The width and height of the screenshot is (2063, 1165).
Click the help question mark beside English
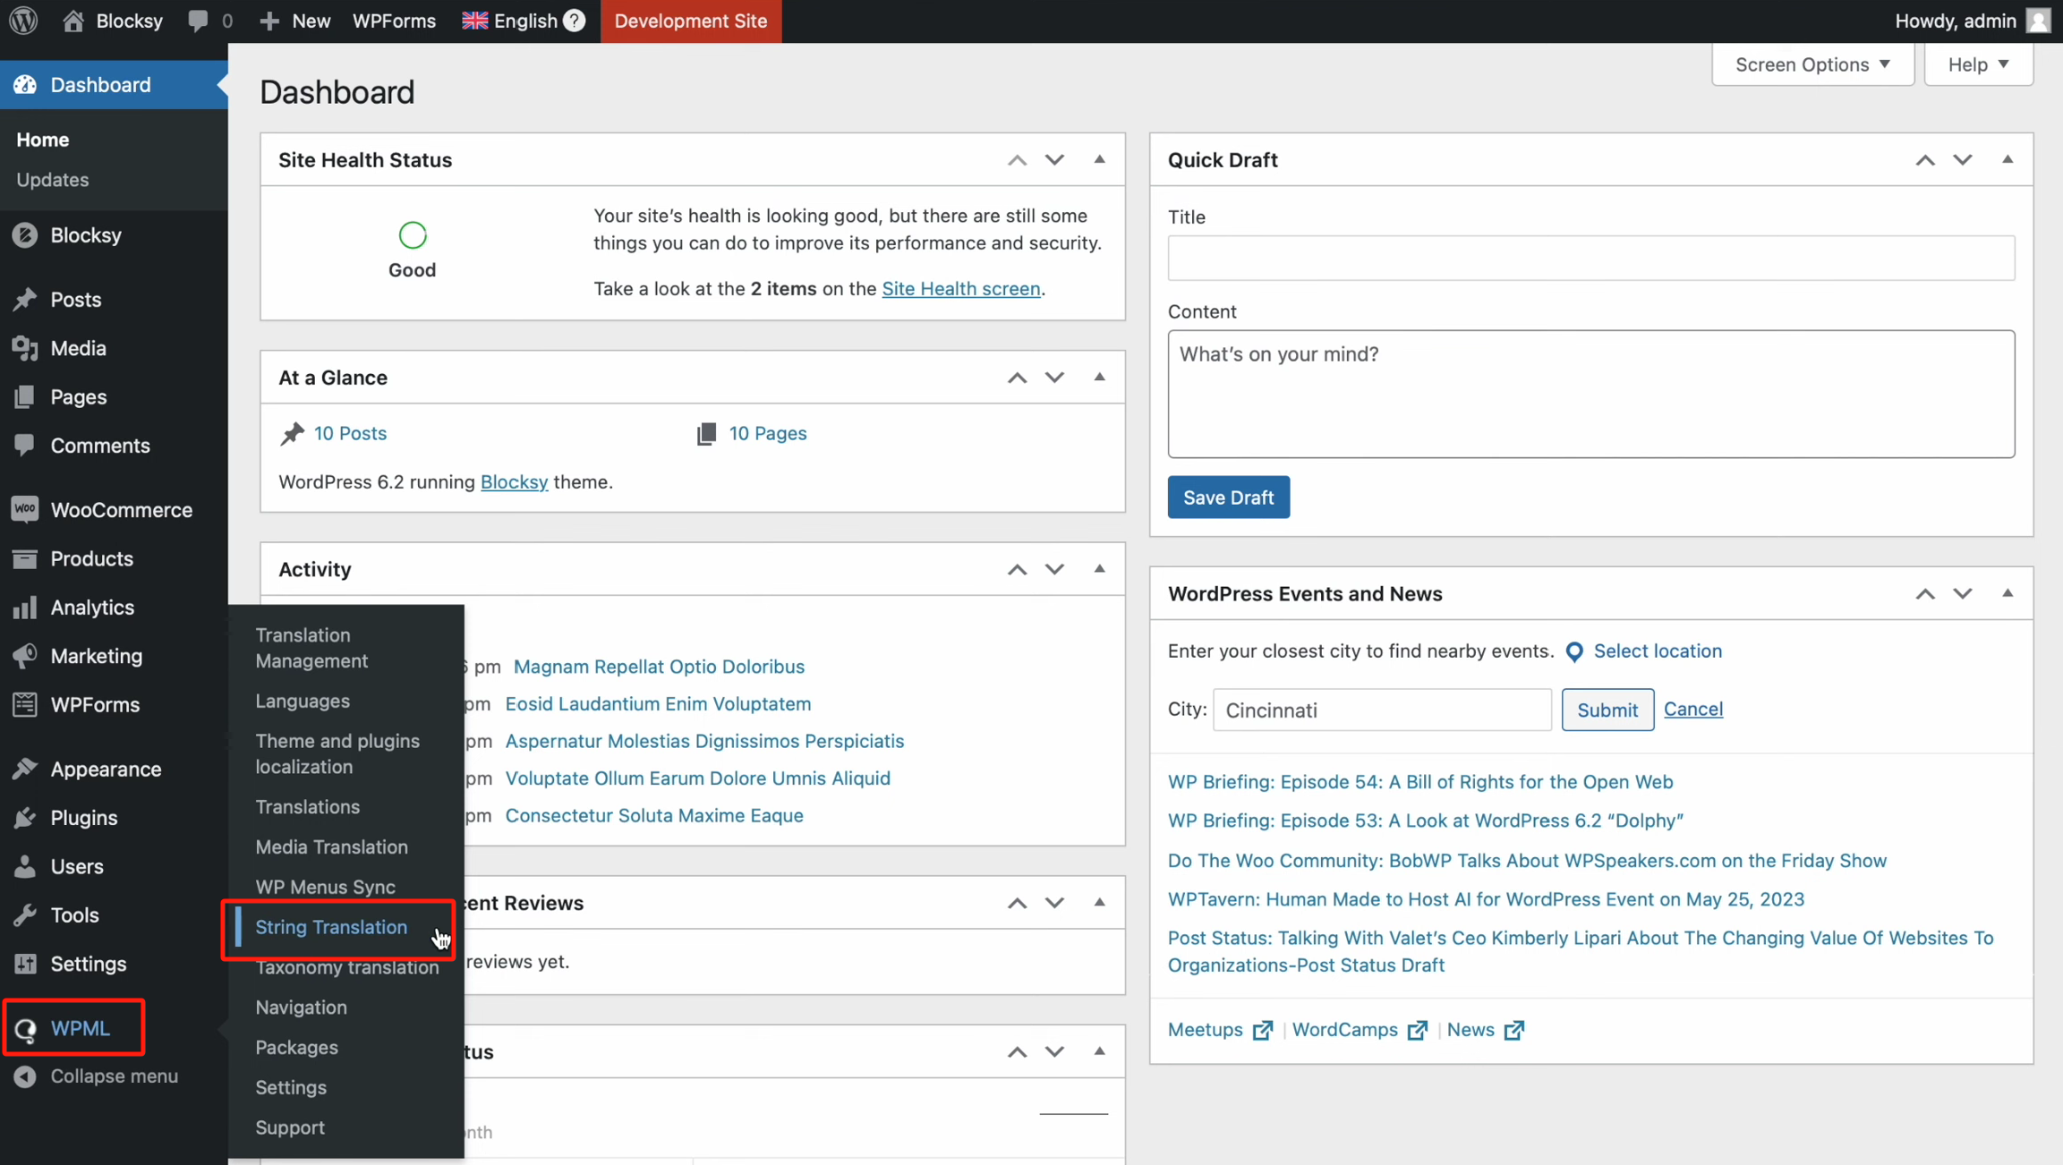click(x=575, y=21)
